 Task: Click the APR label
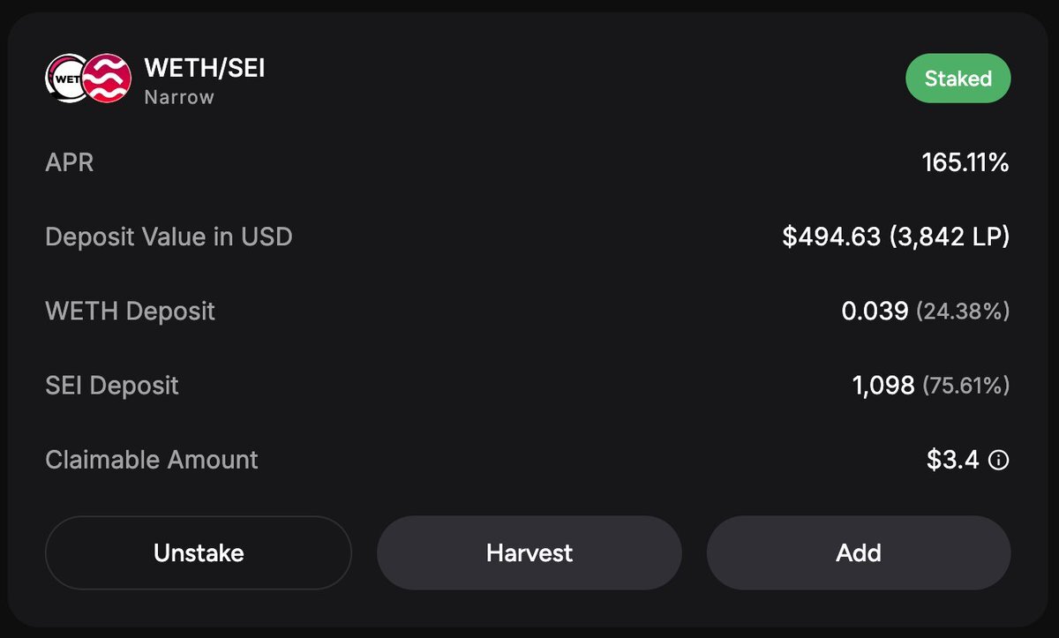[70, 162]
